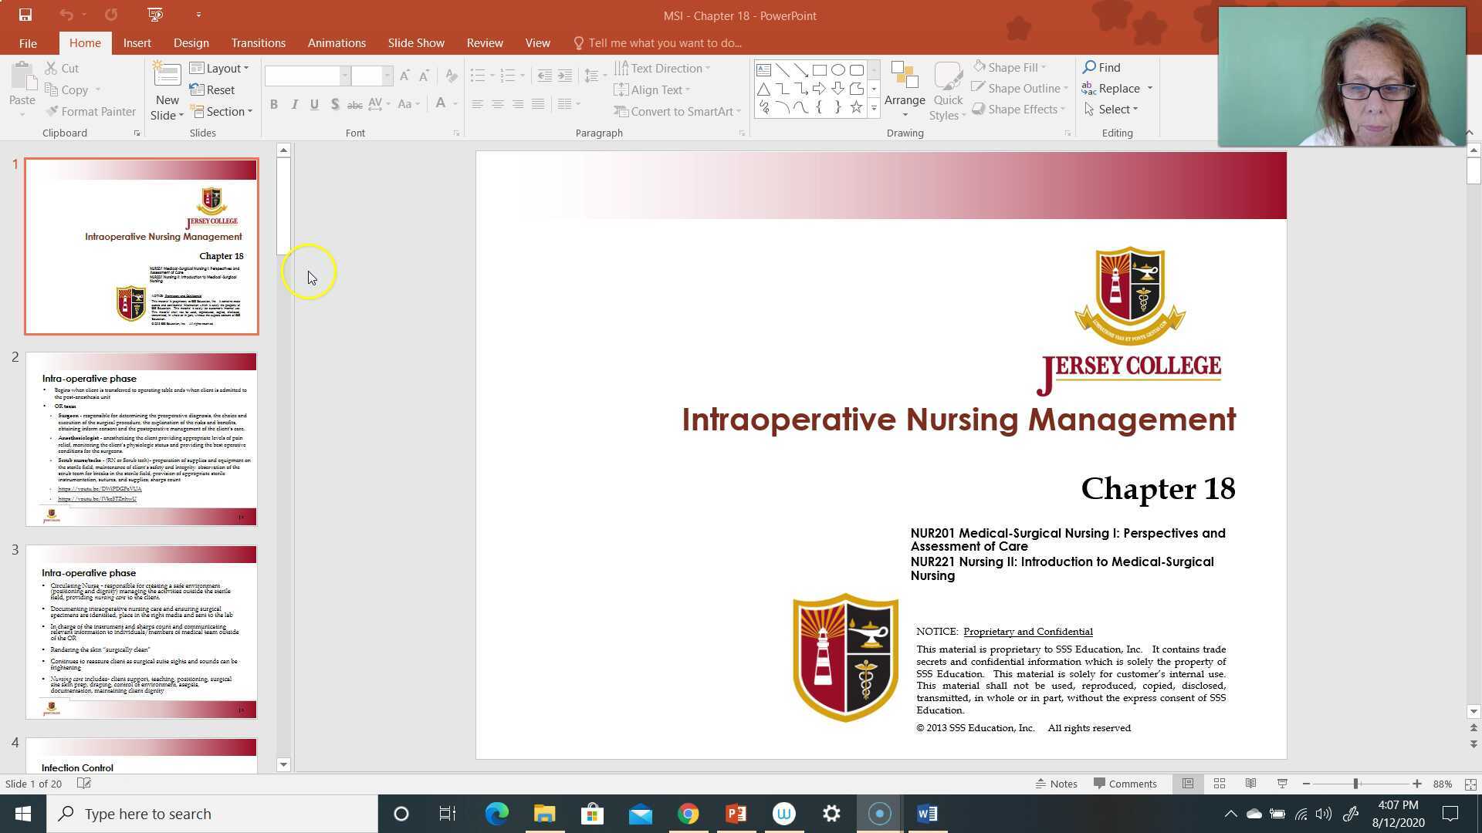Screen dimensions: 1482x833
Task: Toggle strikethrough formatting
Action: [355, 104]
